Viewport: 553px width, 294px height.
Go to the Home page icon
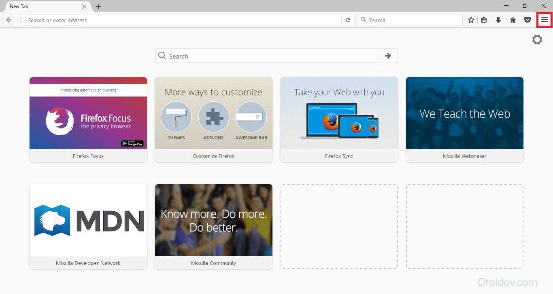pos(513,20)
